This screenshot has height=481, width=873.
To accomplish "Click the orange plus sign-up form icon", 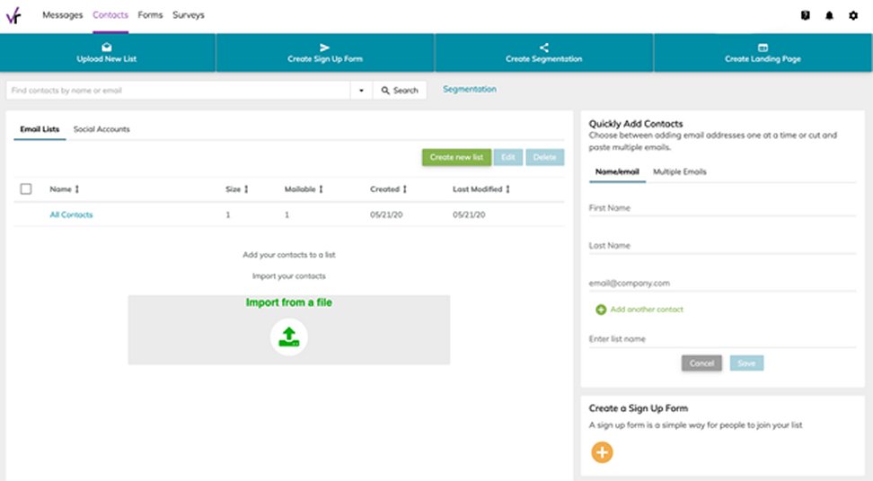I will [602, 452].
